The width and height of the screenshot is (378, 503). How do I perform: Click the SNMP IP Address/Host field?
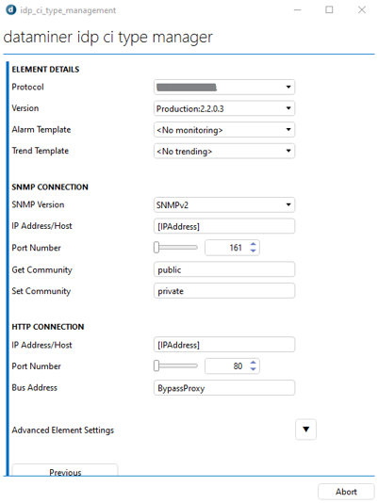click(224, 226)
